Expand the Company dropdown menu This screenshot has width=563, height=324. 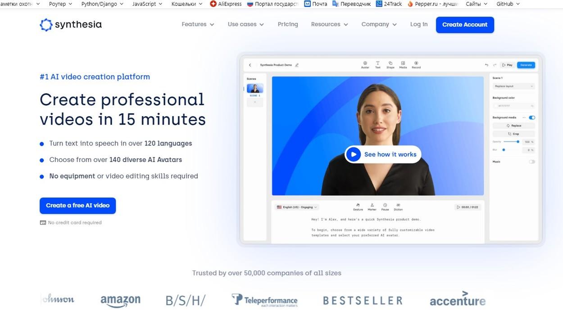379,24
